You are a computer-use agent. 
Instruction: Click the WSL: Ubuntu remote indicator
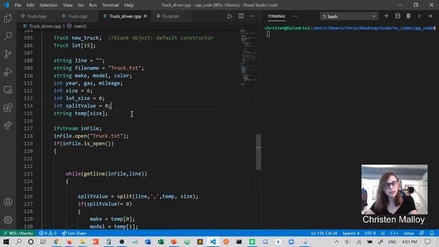(x=19, y=233)
